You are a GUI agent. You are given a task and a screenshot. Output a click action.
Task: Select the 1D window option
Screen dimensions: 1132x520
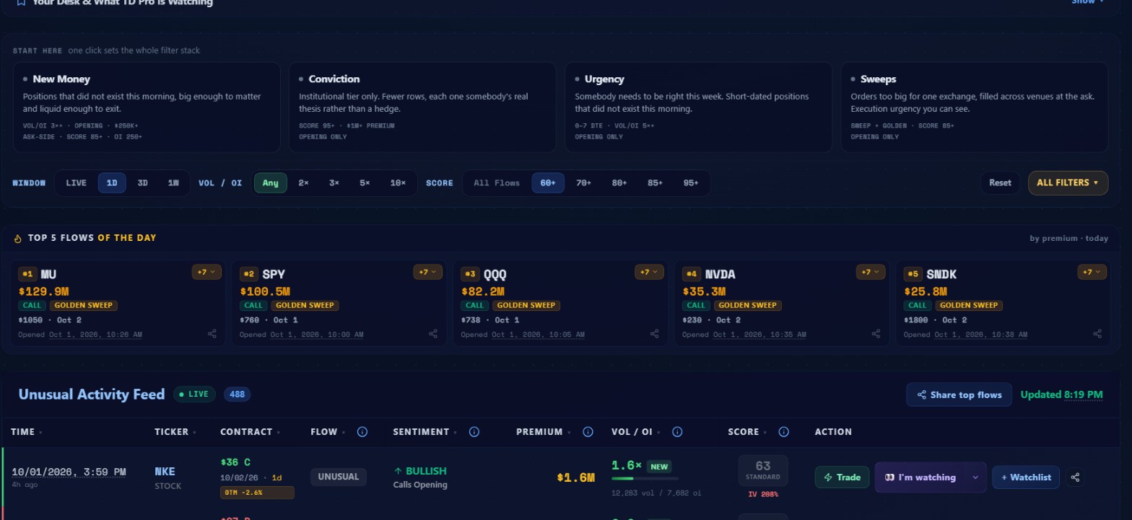[112, 183]
